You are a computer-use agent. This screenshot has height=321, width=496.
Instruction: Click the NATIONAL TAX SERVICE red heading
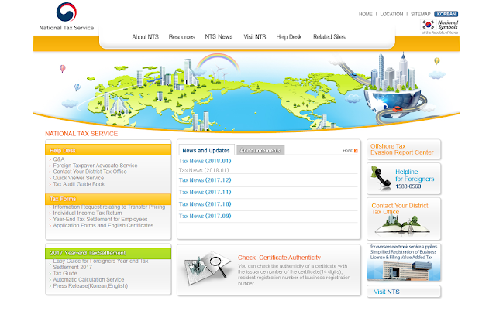pos(81,134)
